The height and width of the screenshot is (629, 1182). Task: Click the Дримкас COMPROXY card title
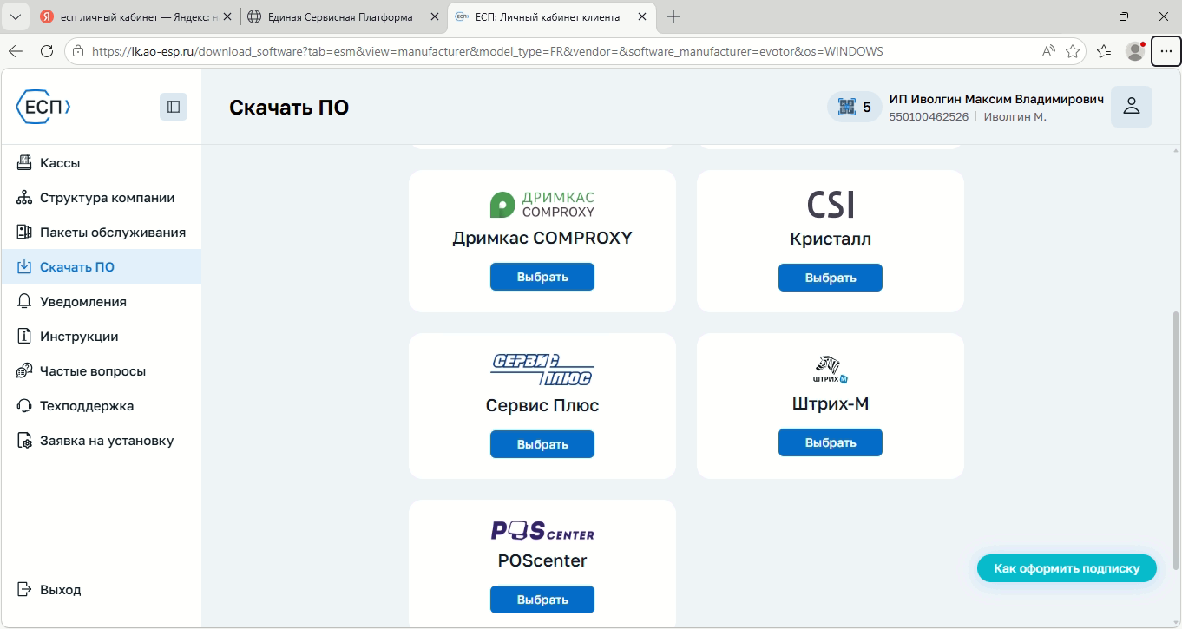tap(542, 238)
